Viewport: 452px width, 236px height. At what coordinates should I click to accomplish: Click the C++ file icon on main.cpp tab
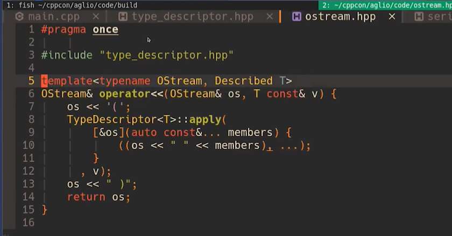pyautogui.click(x=19, y=17)
